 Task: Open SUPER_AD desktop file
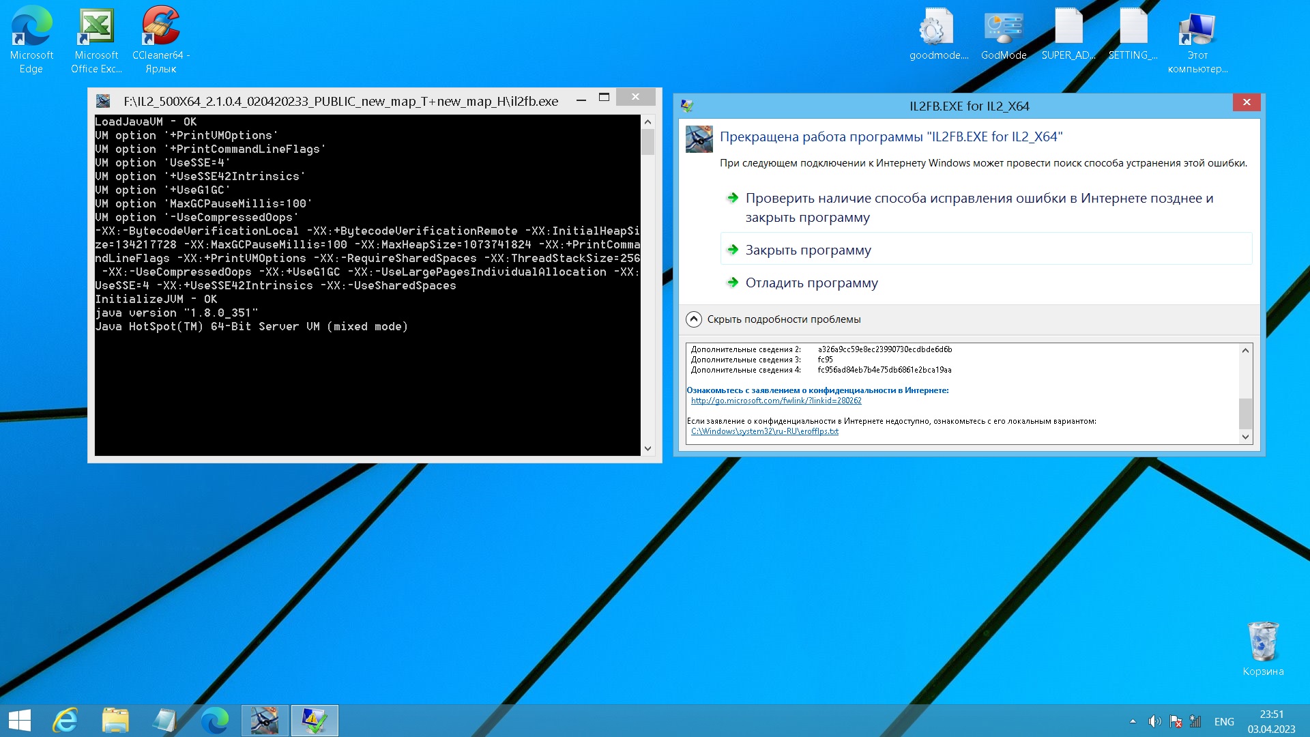click(x=1068, y=34)
